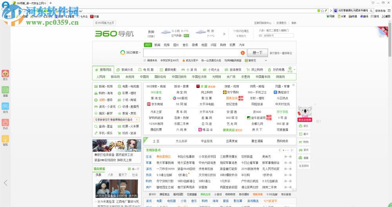Click the page vertical scrollbar
The width and height of the screenshot is (392, 207).
(x=390, y=39)
